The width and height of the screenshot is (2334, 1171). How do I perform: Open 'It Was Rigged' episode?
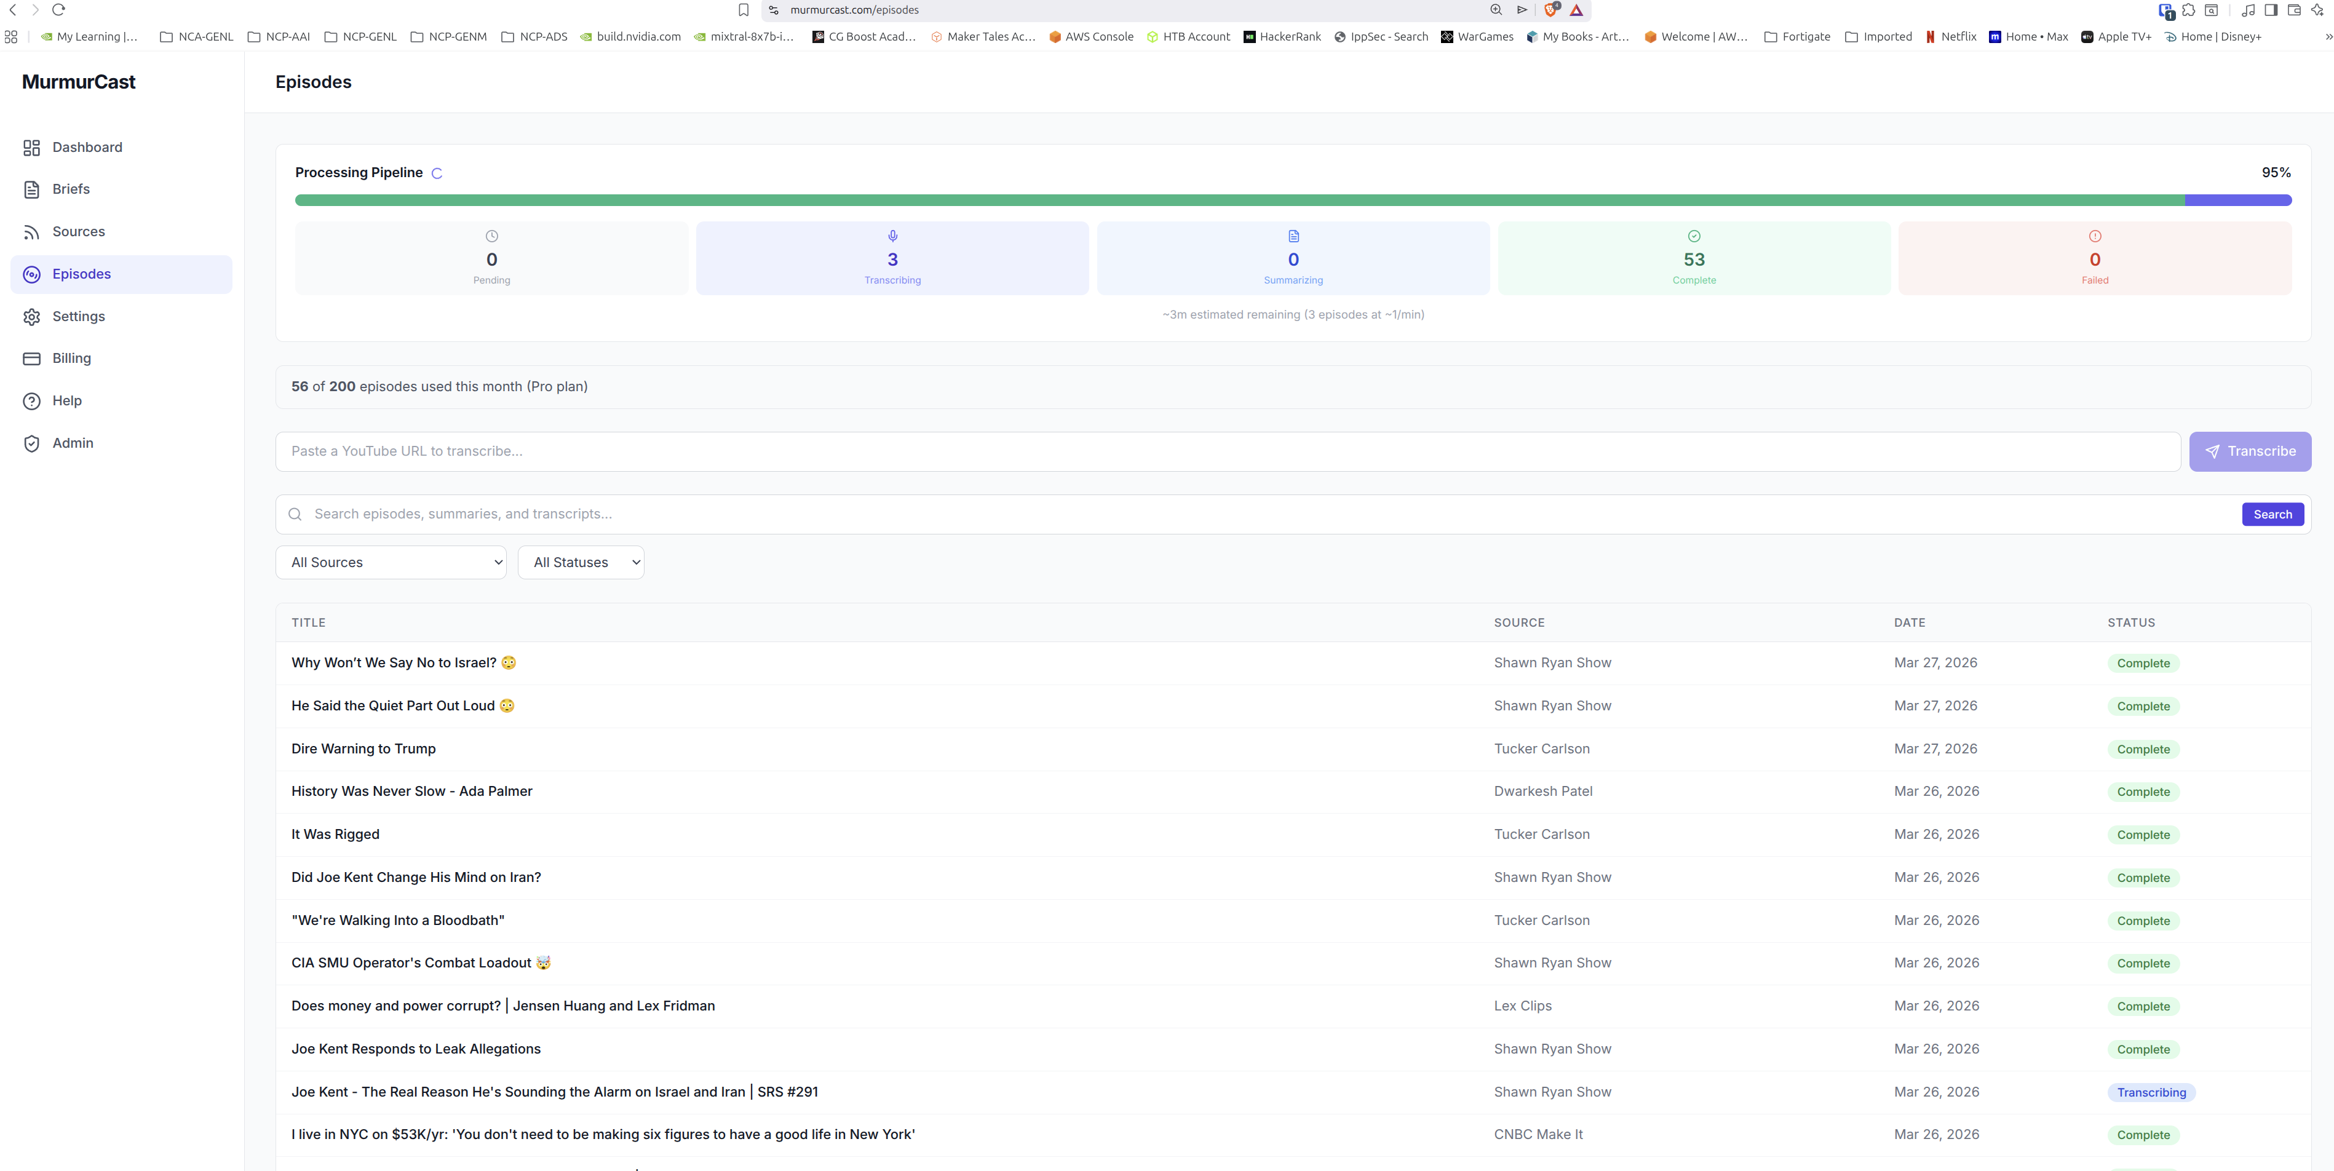(x=335, y=834)
